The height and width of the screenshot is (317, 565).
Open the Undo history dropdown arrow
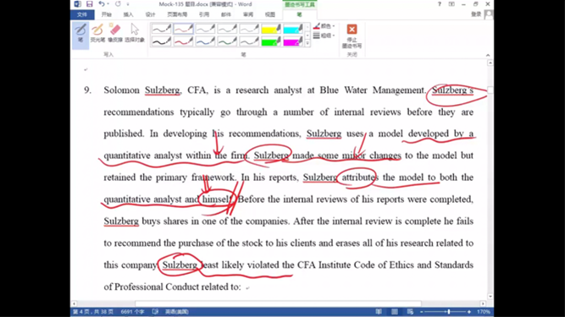(x=108, y=4)
